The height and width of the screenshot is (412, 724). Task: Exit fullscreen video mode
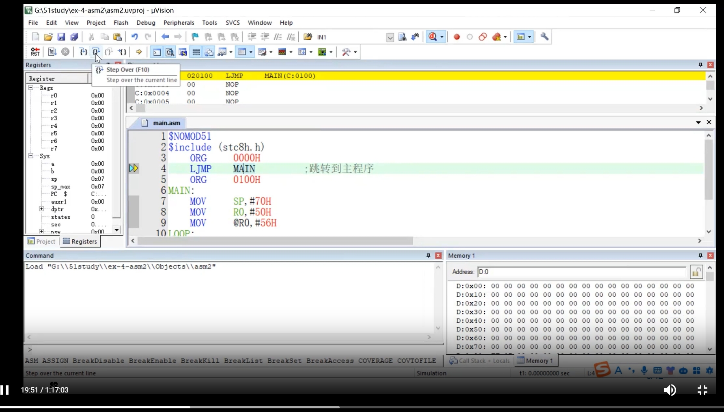click(x=702, y=390)
